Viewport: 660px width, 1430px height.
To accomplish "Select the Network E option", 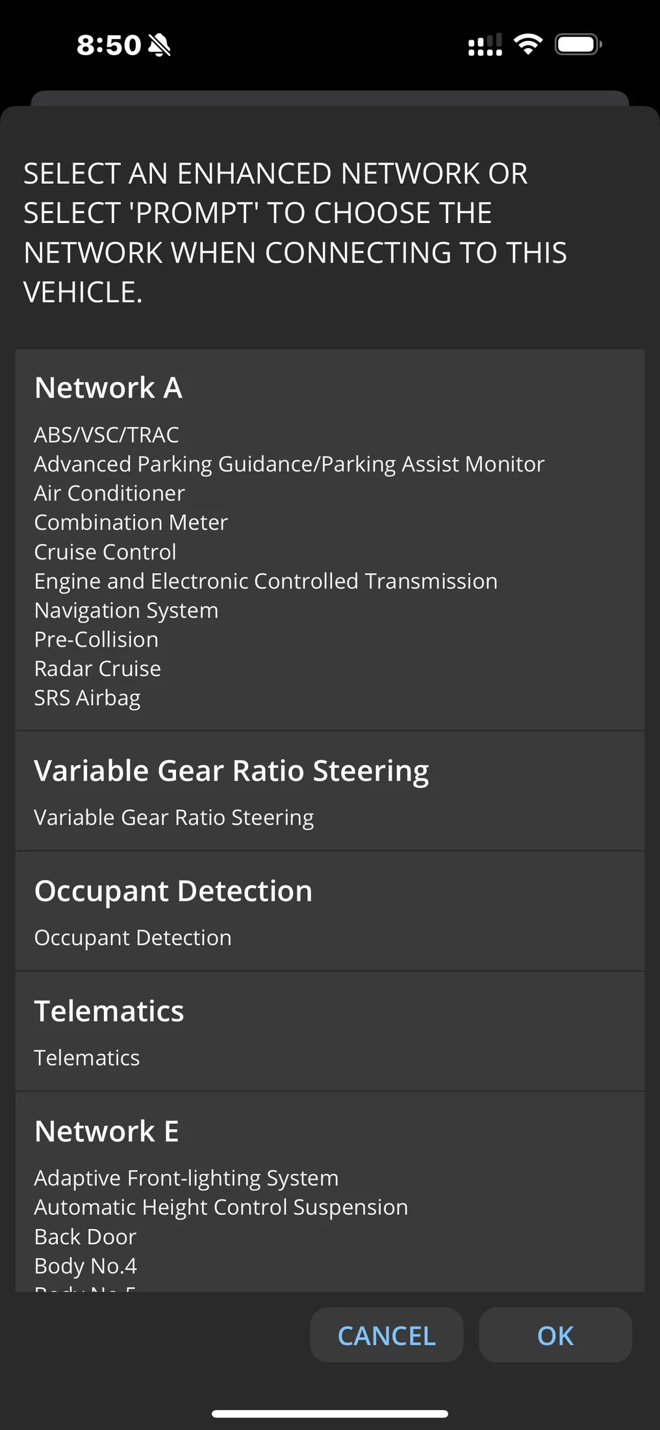I will coord(330,1192).
